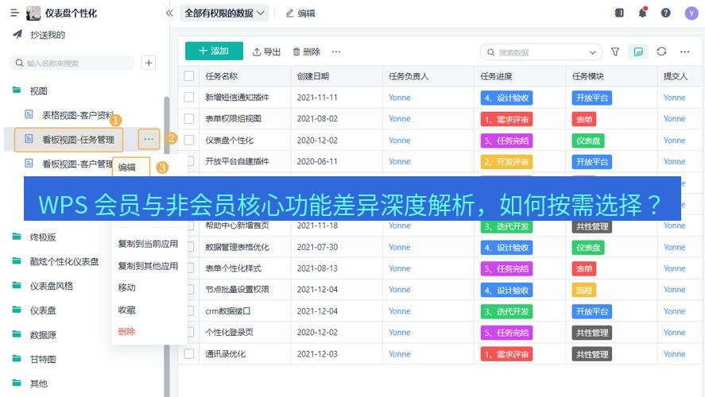Image resolution: width=705 pixels, height=397 pixels.
Task: Open Yonne 提交人 link in 通讯录优化 row
Action: tap(675, 354)
